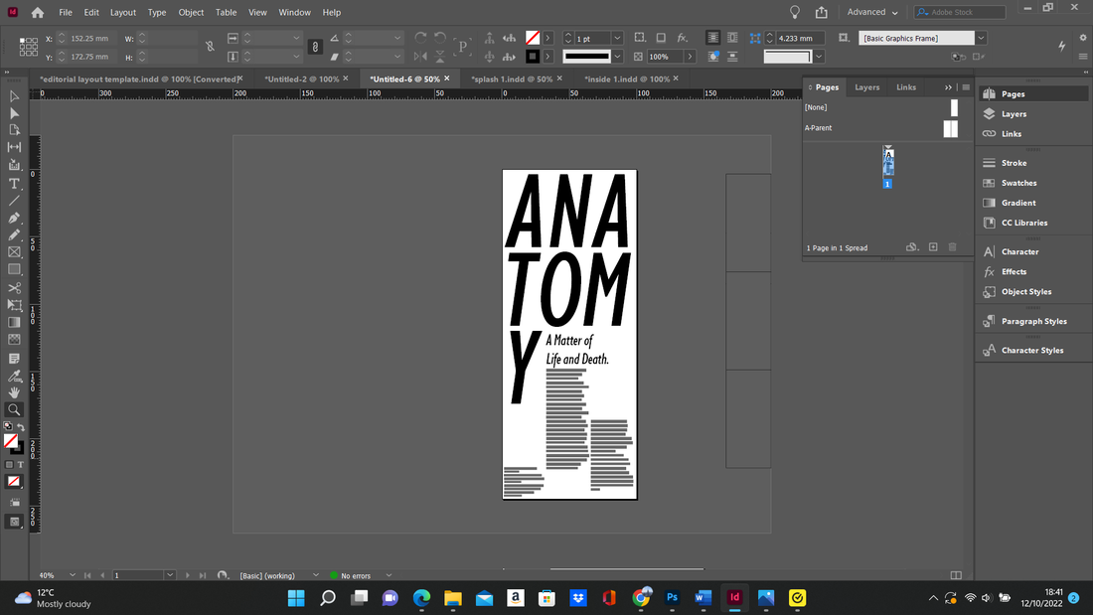The image size is (1093, 615).
Task: Switch to the Layers panel tab
Action: 867,87
